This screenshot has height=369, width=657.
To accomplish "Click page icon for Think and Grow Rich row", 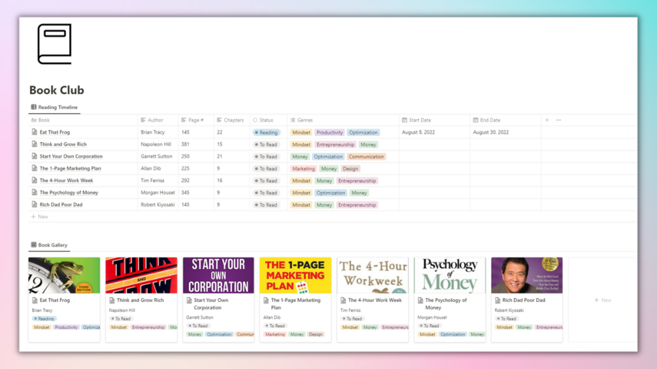I will point(35,144).
